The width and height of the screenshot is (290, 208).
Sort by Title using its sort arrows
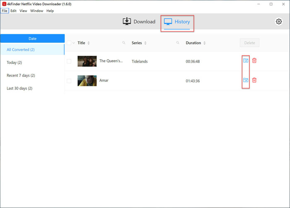89,43
